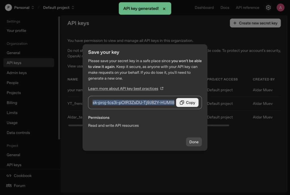Click the horizontal table scrollbar
Viewport: 290px width, 195px height.
click(x=218, y=125)
